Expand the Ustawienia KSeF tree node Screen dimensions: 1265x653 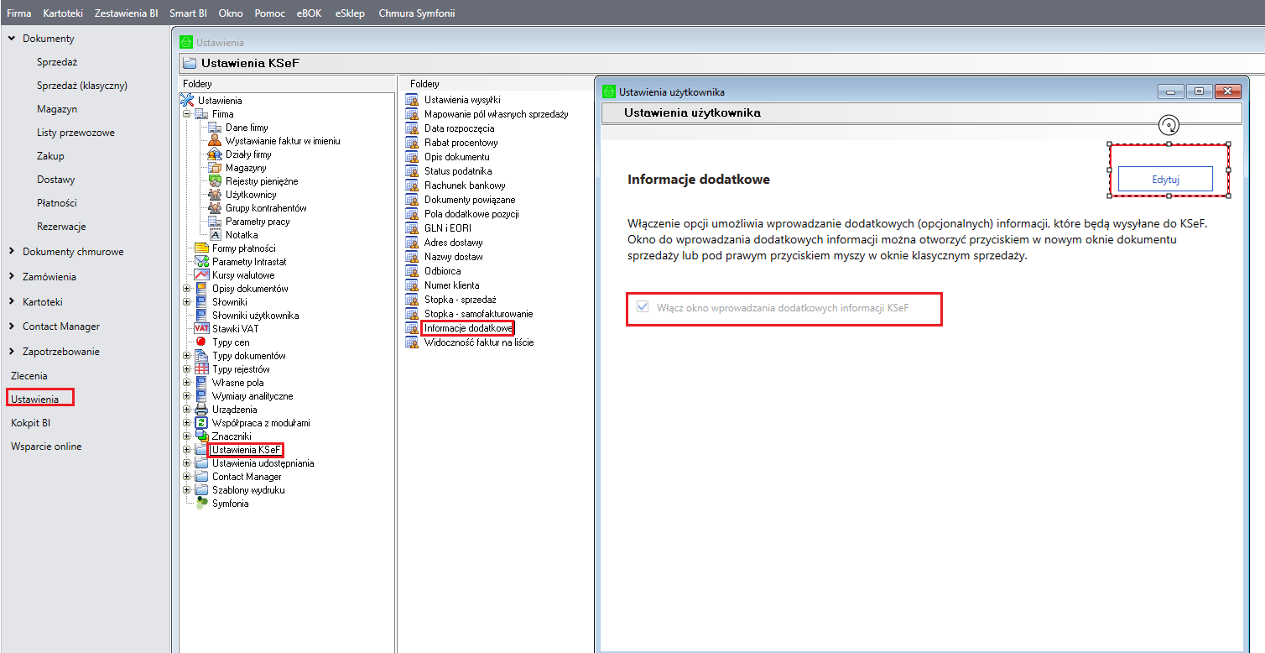pyautogui.click(x=186, y=450)
